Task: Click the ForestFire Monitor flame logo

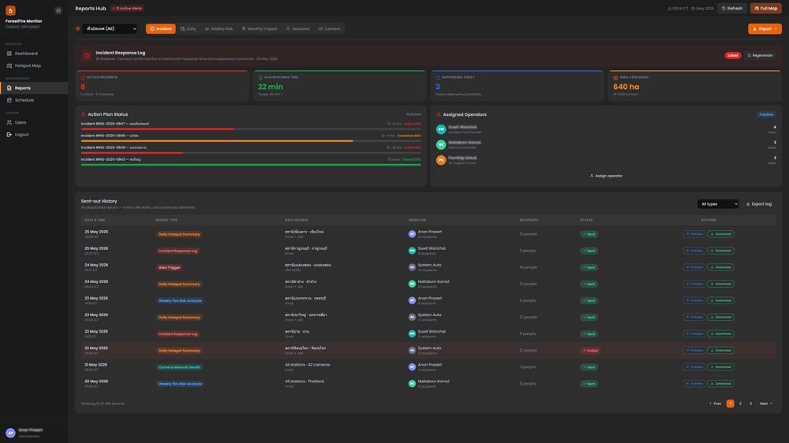Action: point(10,10)
